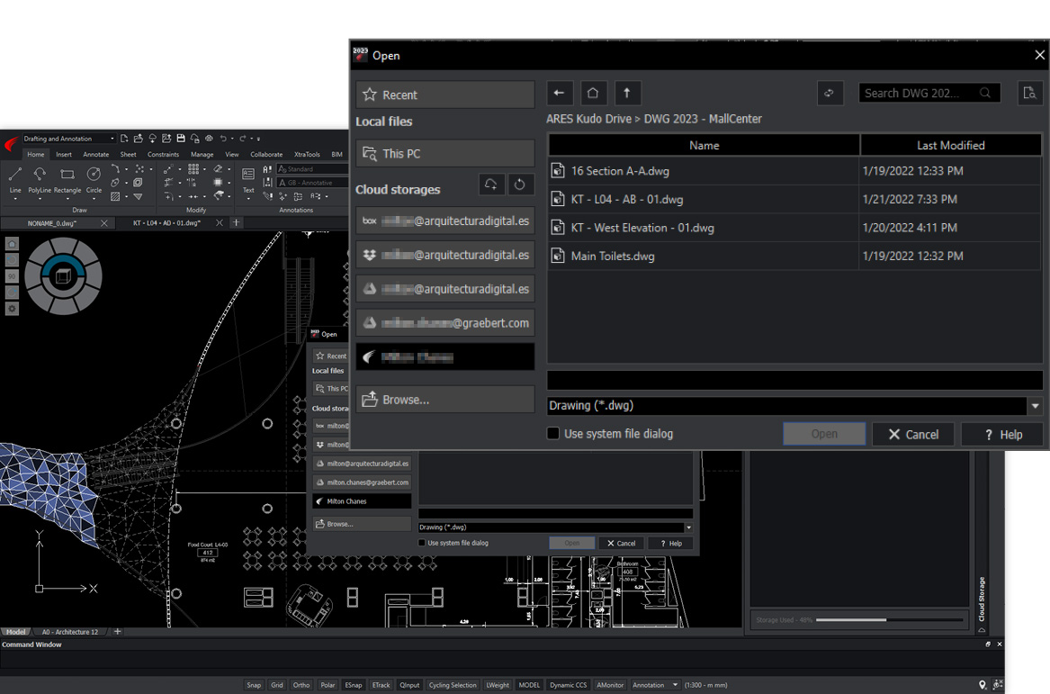Click the refresh cloud storages icon
Image resolution: width=1050 pixels, height=694 pixels.
coord(520,185)
